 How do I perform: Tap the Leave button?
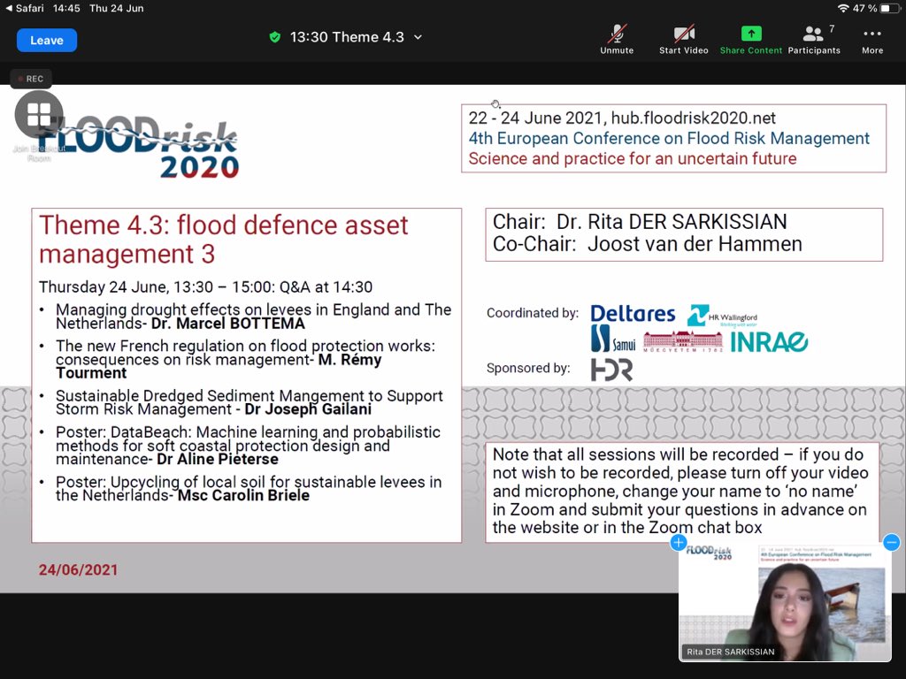[x=46, y=40]
